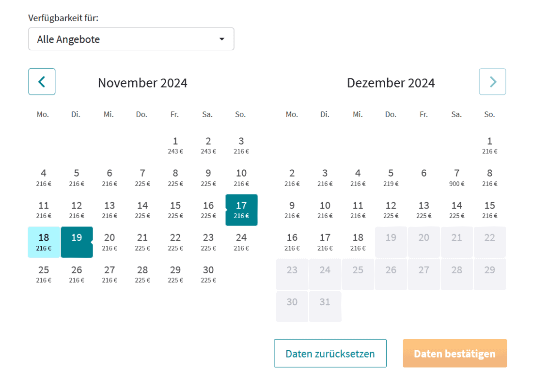Confirm dates with Daten bestätigen

455,354
